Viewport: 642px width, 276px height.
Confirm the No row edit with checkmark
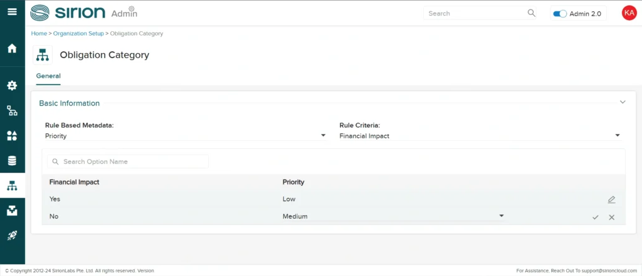pyautogui.click(x=595, y=217)
